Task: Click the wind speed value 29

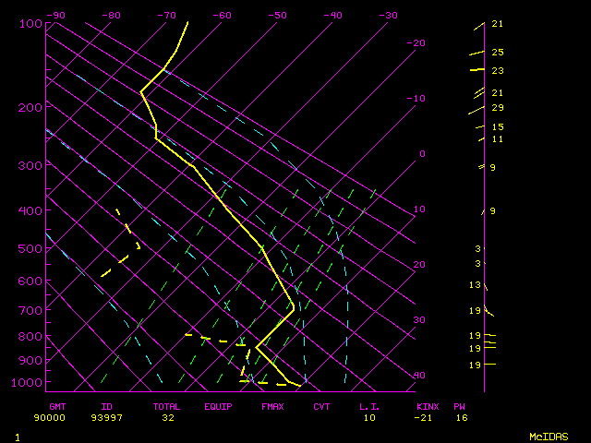Action: click(x=498, y=108)
